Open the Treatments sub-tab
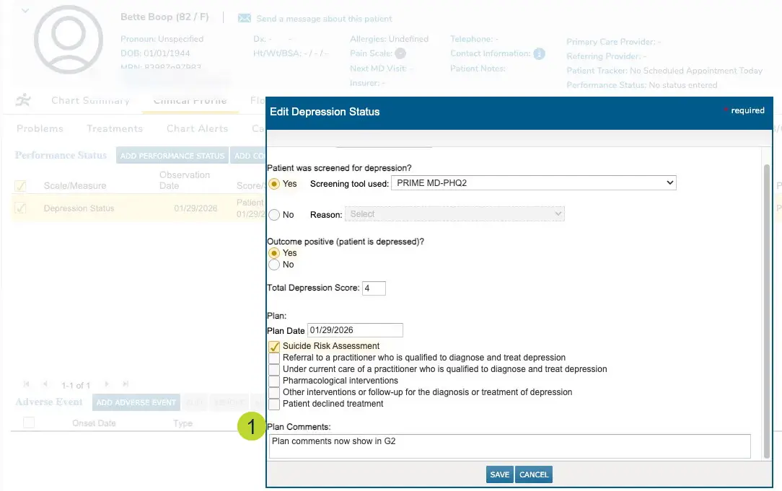Viewport: 782px width, 491px height. click(115, 128)
